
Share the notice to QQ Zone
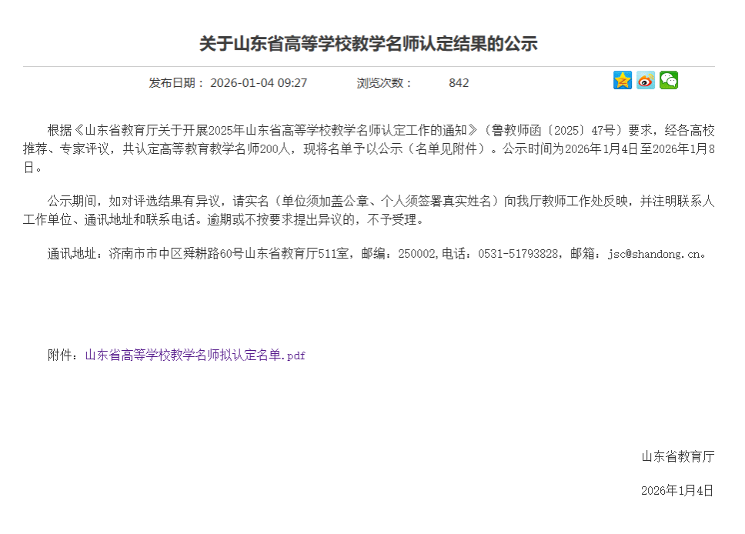[x=622, y=80]
